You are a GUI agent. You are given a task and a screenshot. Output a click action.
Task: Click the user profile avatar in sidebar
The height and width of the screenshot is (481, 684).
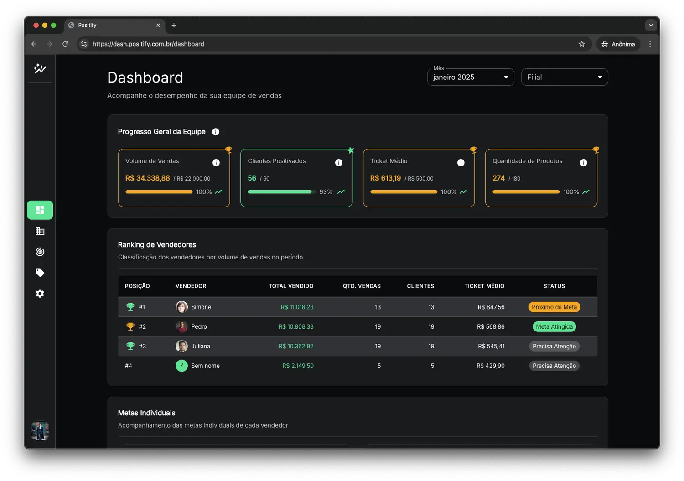tap(40, 430)
